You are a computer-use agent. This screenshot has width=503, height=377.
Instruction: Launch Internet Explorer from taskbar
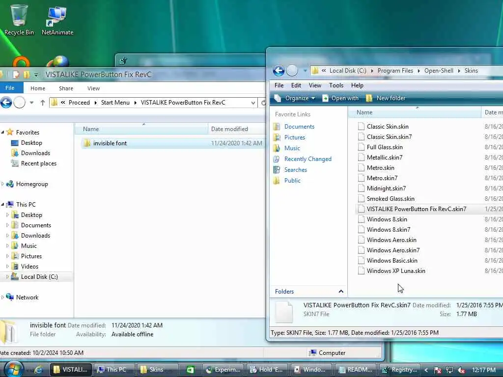tap(38, 370)
